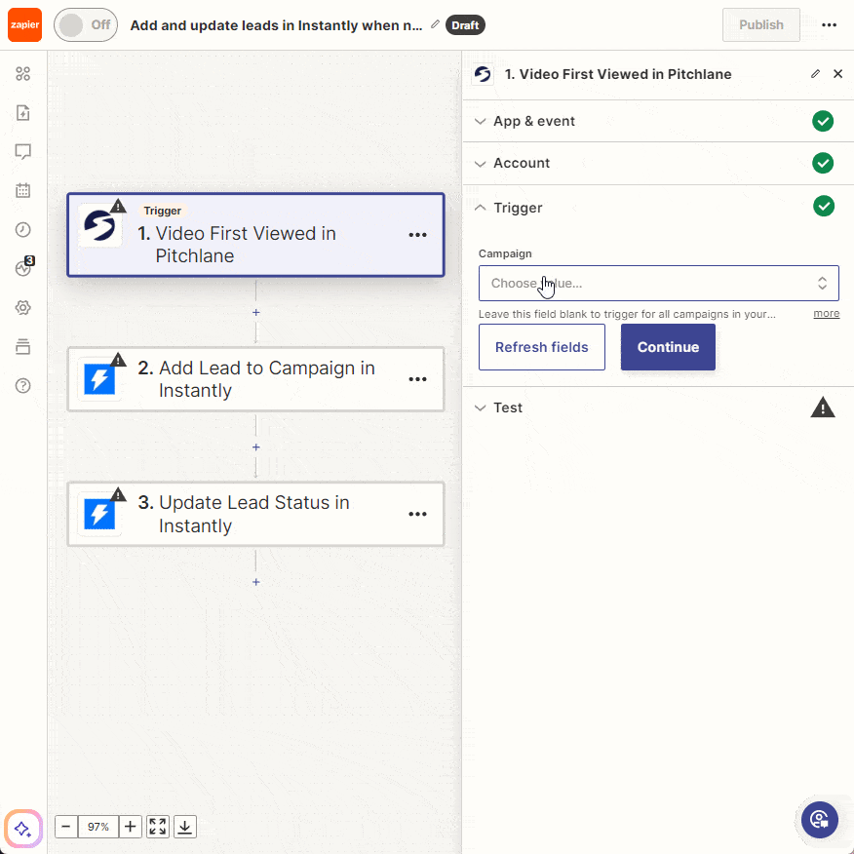This screenshot has width=854, height=854.
Task: Toggle the Zap On/Off switch
Action: (86, 25)
